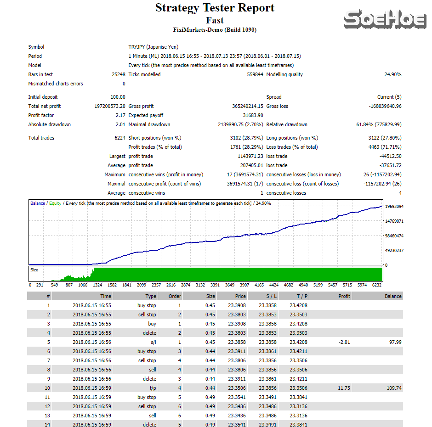Select the -2.01 profit cell in row 5
This screenshot has width=432, height=427.
(344, 342)
